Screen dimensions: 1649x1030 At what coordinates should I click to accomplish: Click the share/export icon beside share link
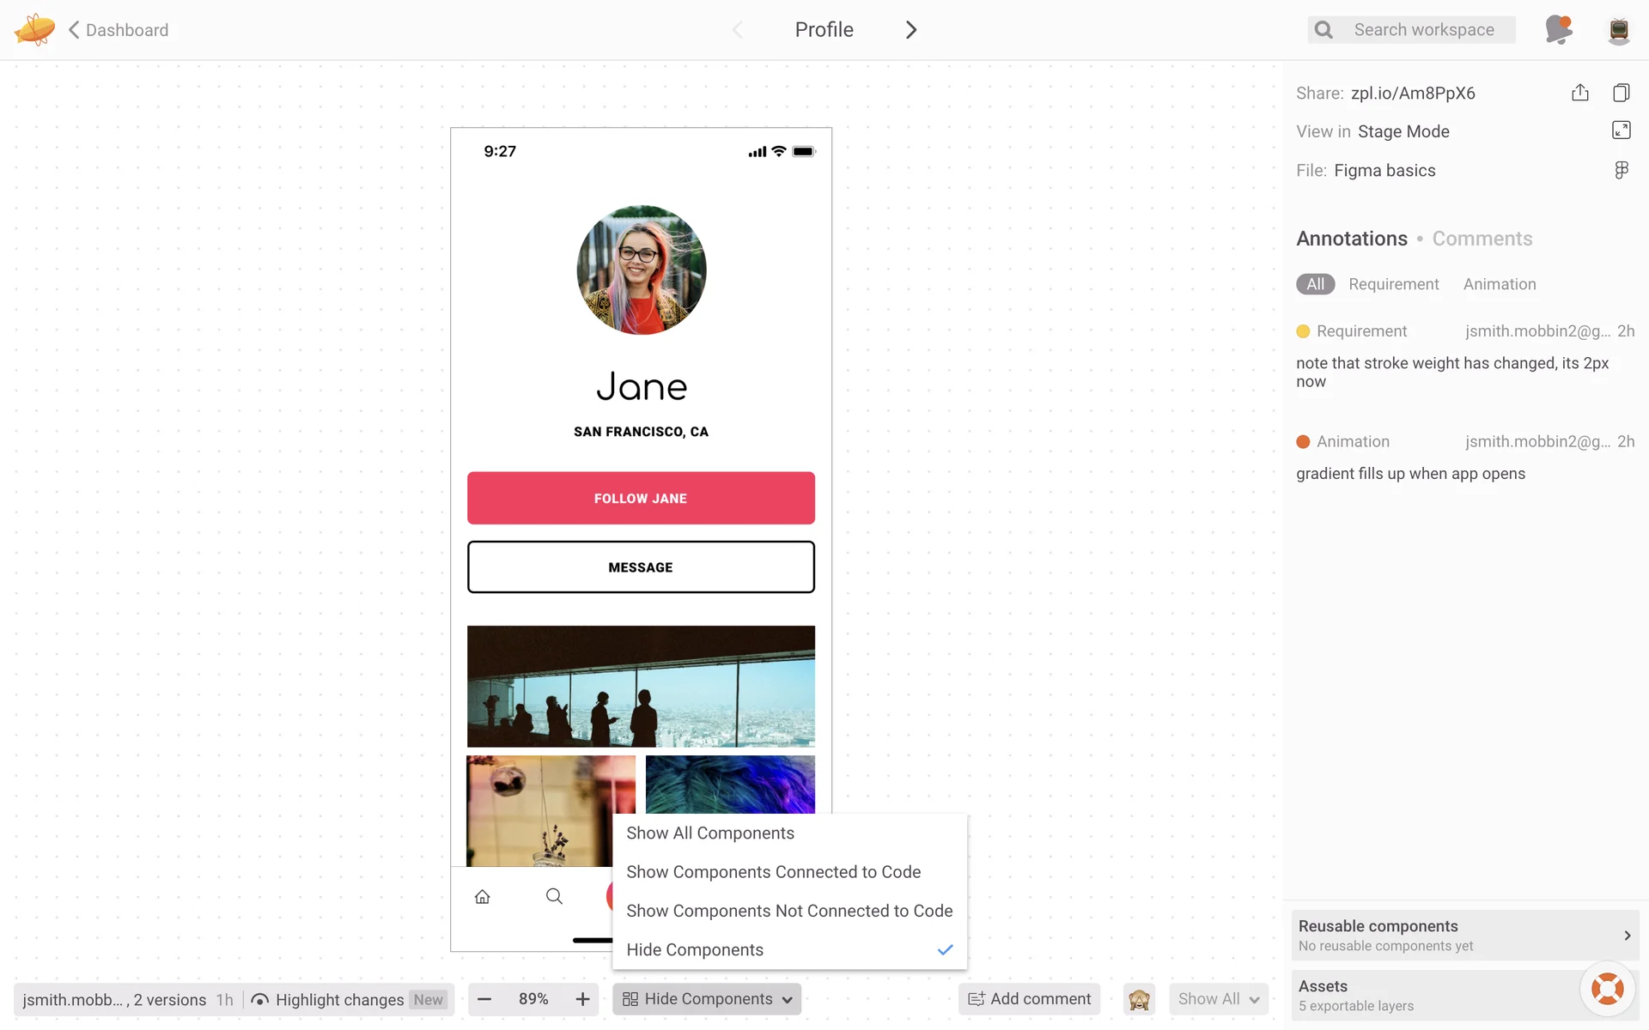(x=1579, y=93)
